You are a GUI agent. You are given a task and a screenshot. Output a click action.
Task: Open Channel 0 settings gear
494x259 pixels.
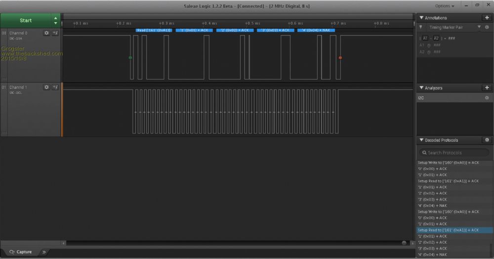pos(46,33)
